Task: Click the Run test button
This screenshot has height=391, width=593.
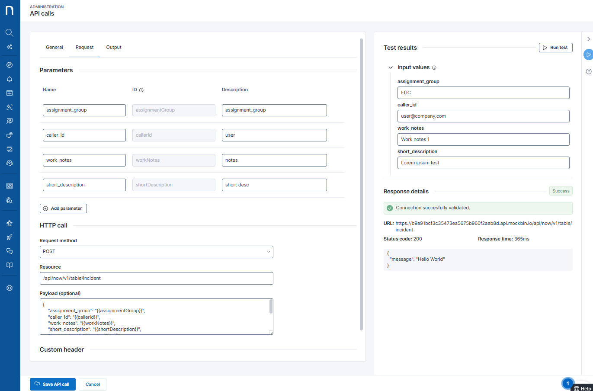Action: click(555, 48)
